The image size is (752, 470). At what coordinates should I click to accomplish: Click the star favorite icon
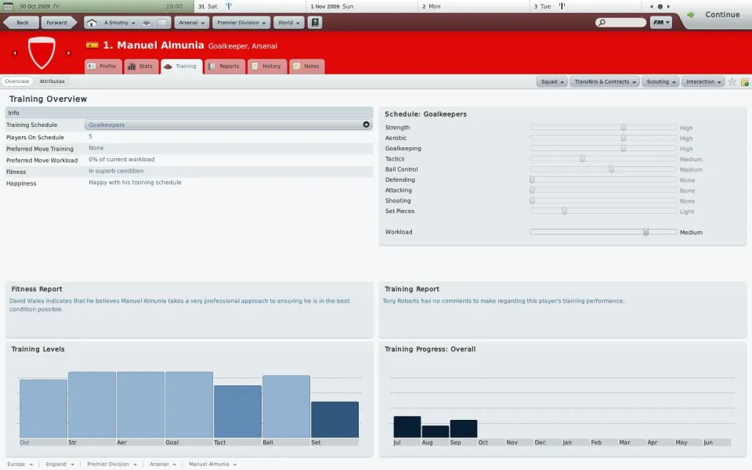pyautogui.click(x=732, y=81)
